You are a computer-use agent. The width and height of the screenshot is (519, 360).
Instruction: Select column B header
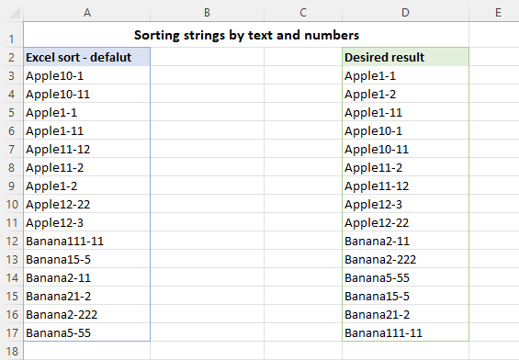[x=207, y=13]
